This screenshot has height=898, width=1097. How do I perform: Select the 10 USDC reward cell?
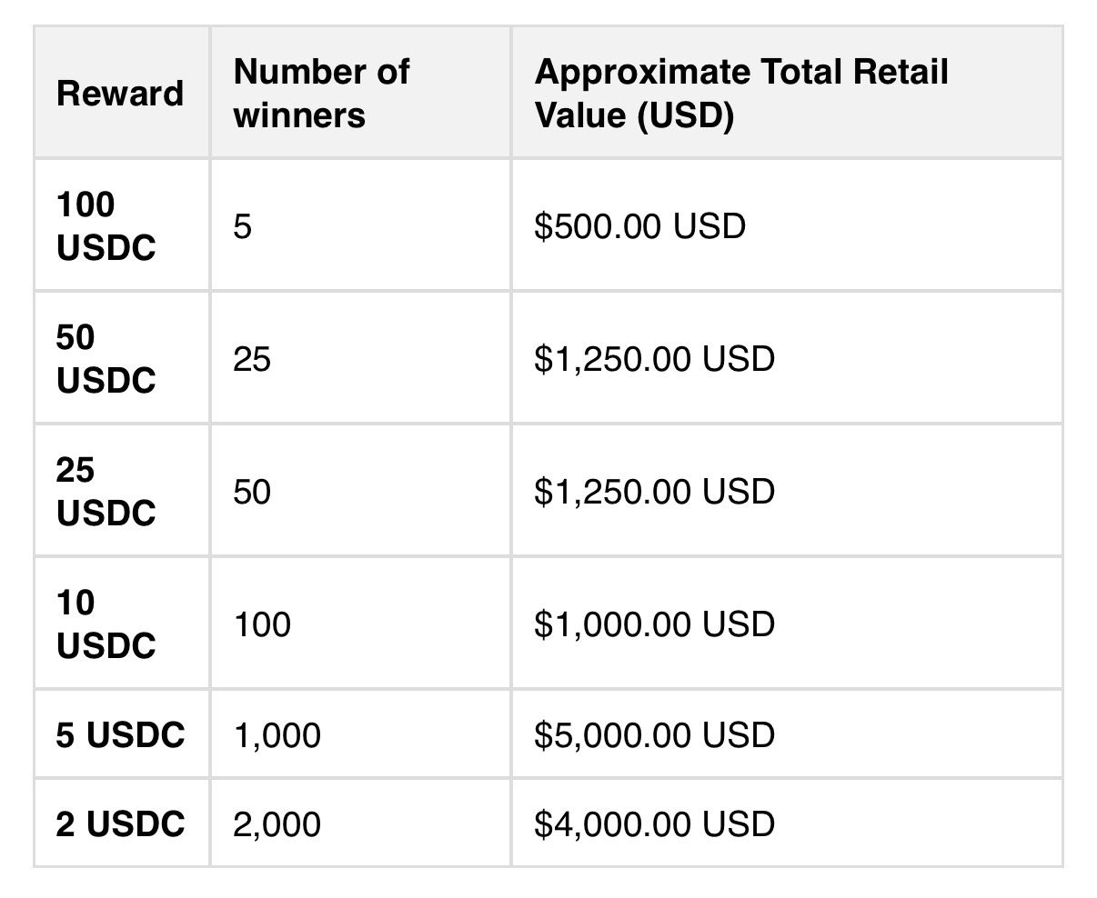[x=106, y=624]
